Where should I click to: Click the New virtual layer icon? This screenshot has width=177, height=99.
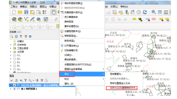click(46, 19)
